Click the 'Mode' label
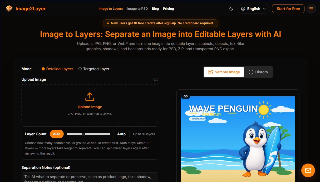Viewport: 320px width, 182px height. (x=27, y=69)
